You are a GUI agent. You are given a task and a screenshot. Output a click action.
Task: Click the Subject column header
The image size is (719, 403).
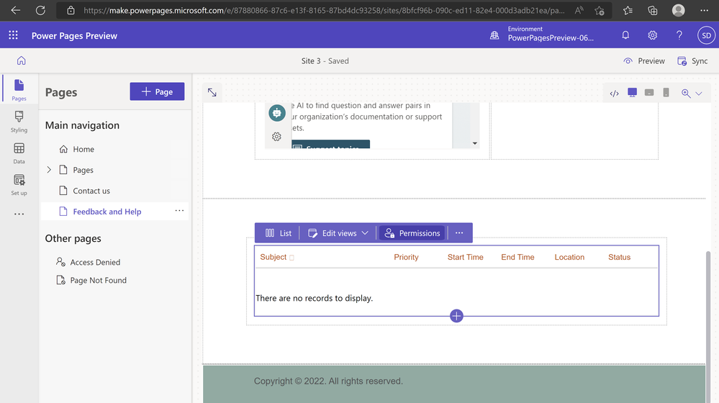tap(273, 257)
